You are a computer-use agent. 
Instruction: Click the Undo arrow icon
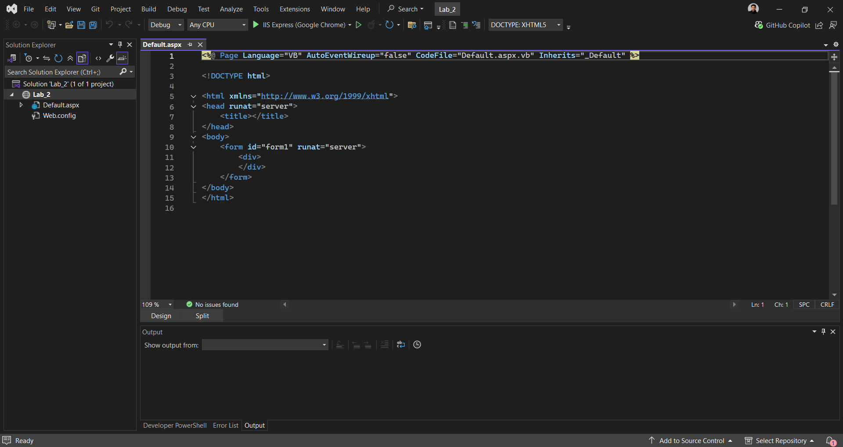tap(109, 25)
